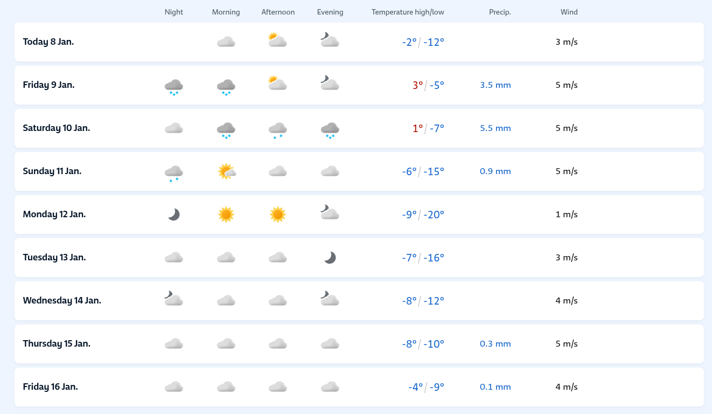This screenshot has width=712, height=414.
Task: Click Saturday 10 Jan. afternoon light-snow icon
Action: (x=277, y=130)
